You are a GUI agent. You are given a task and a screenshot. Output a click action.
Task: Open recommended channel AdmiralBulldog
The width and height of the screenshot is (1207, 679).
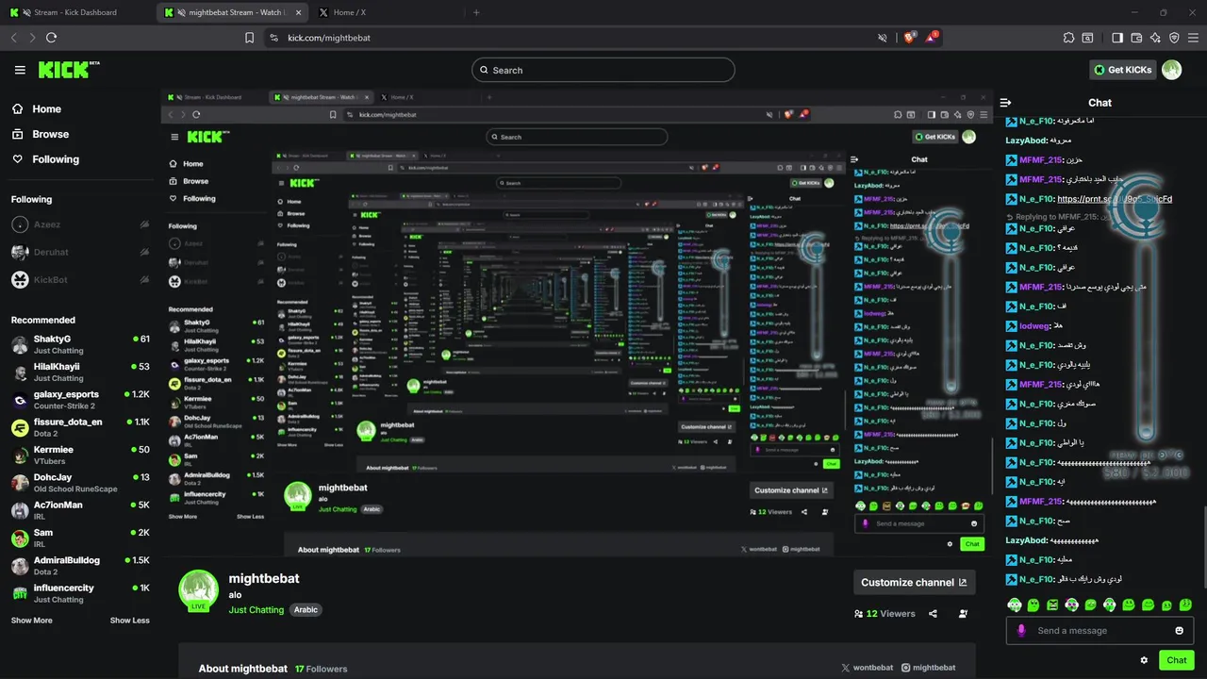coord(80,565)
